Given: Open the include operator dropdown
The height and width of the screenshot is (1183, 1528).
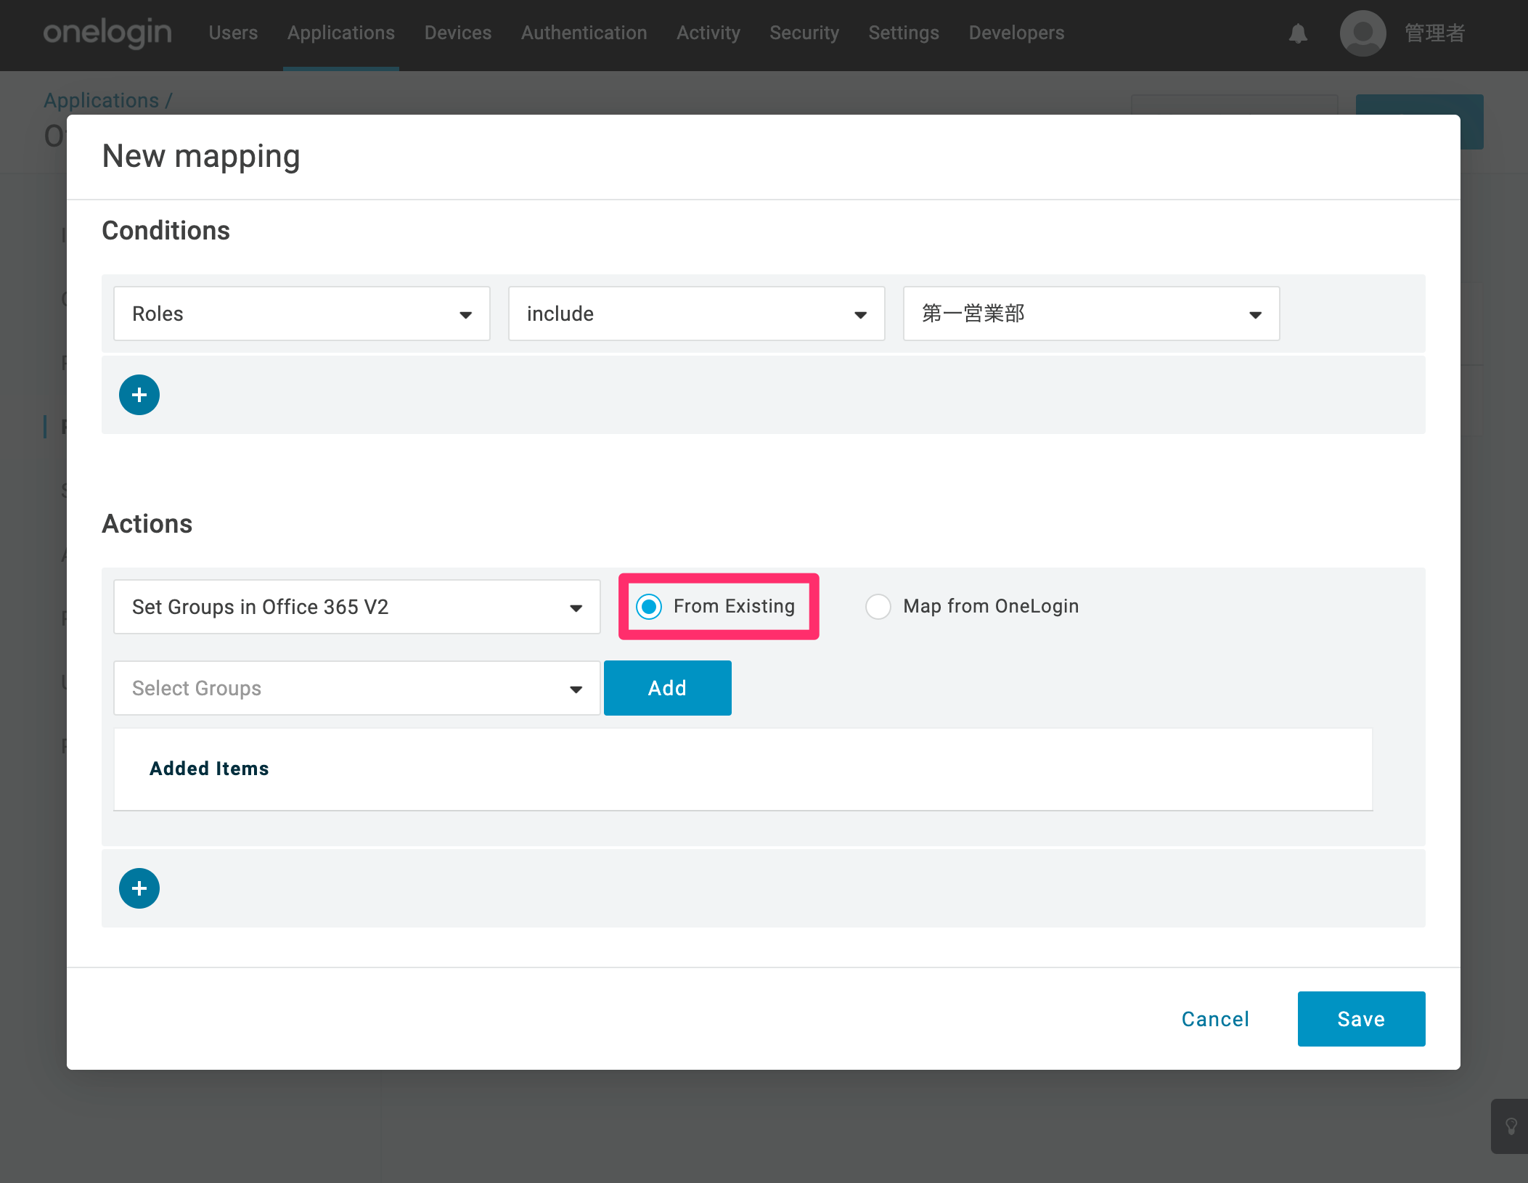Looking at the screenshot, I should click(x=697, y=314).
